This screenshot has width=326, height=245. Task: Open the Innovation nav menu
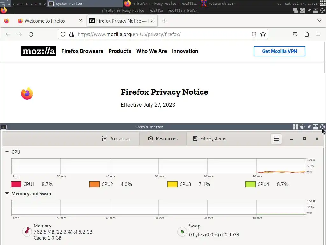(185, 51)
